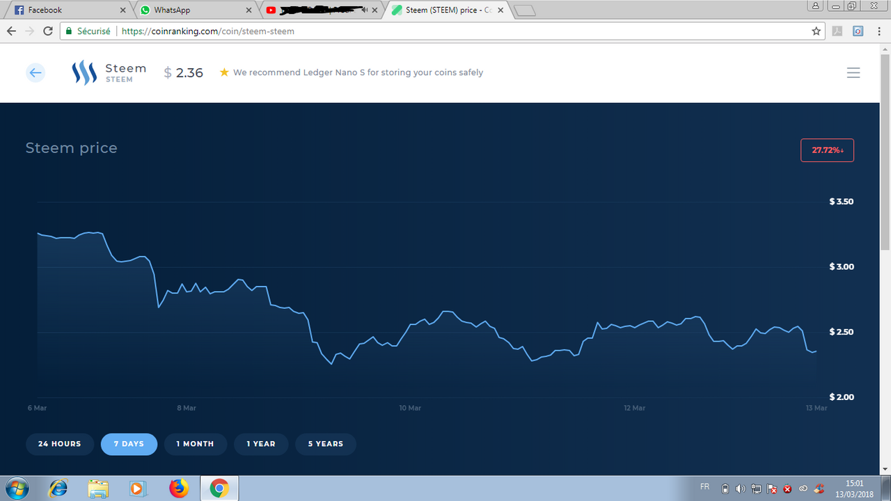Show the 24 HOURS price chart

(60, 444)
